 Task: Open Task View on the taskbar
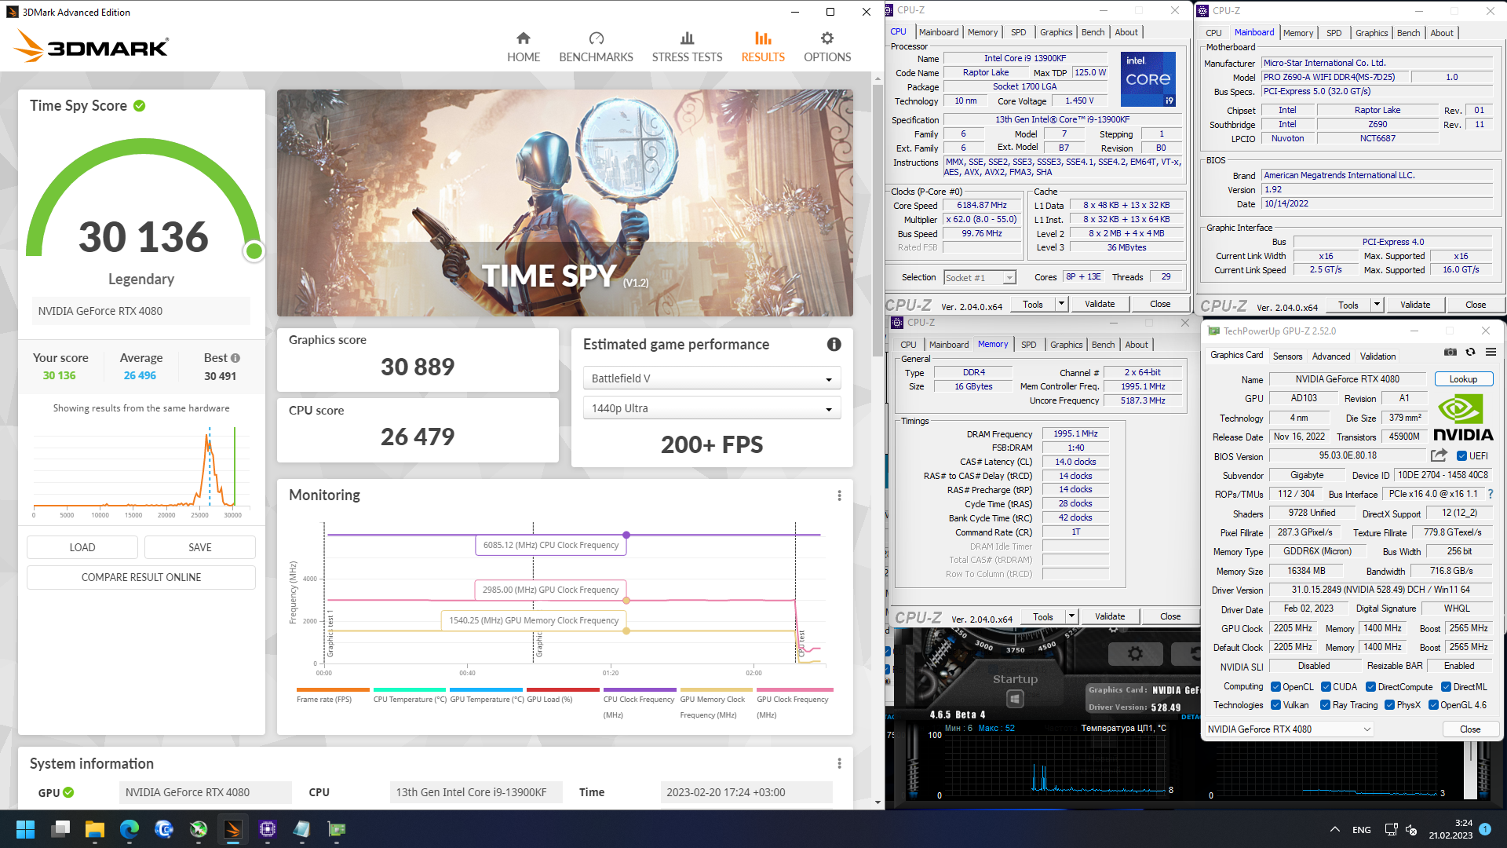pyautogui.click(x=60, y=829)
